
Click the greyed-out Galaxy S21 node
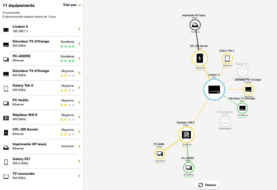pos(243,71)
